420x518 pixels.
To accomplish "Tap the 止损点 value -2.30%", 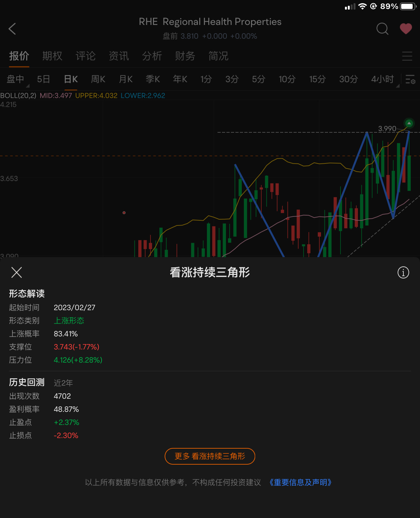I will (66, 436).
